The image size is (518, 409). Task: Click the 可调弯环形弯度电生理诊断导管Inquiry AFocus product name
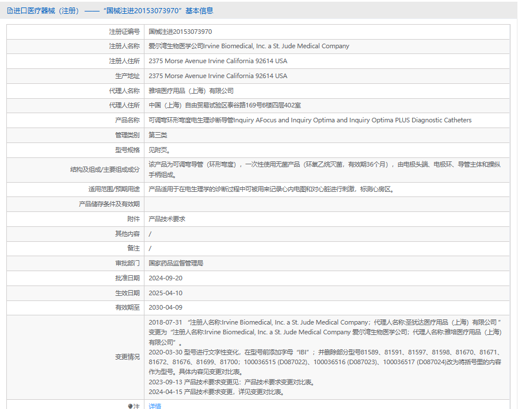[x=310, y=120]
